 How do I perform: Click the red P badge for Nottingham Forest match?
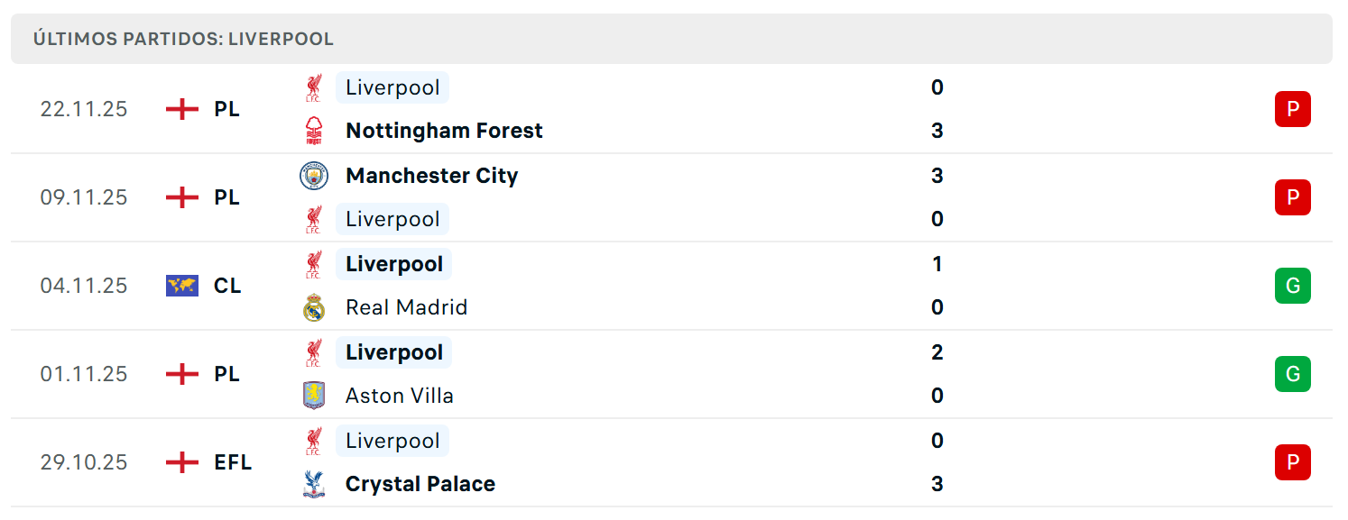click(1292, 109)
